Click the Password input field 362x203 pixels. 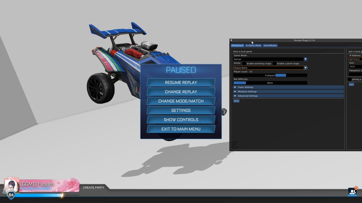(x=355, y=74)
